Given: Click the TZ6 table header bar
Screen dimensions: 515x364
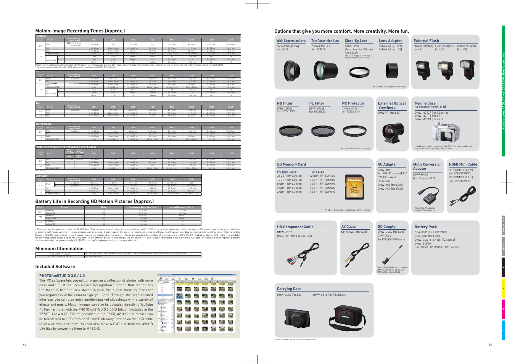Looking at the screenshot, I should (138, 103).
